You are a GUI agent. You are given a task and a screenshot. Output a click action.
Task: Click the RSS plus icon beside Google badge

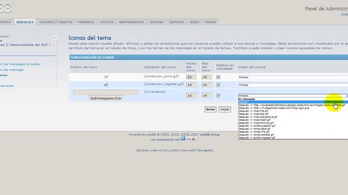(x=183, y=139)
